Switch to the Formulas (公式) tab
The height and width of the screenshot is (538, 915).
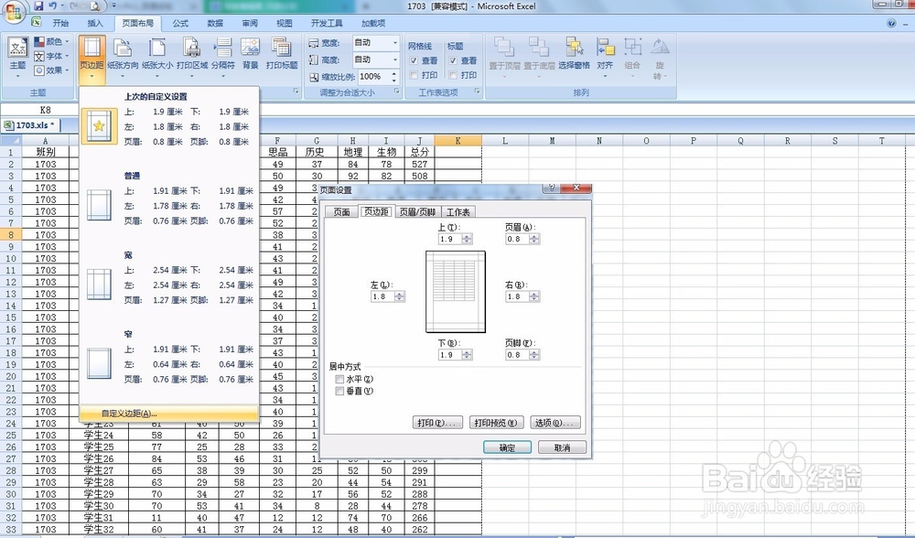[180, 24]
